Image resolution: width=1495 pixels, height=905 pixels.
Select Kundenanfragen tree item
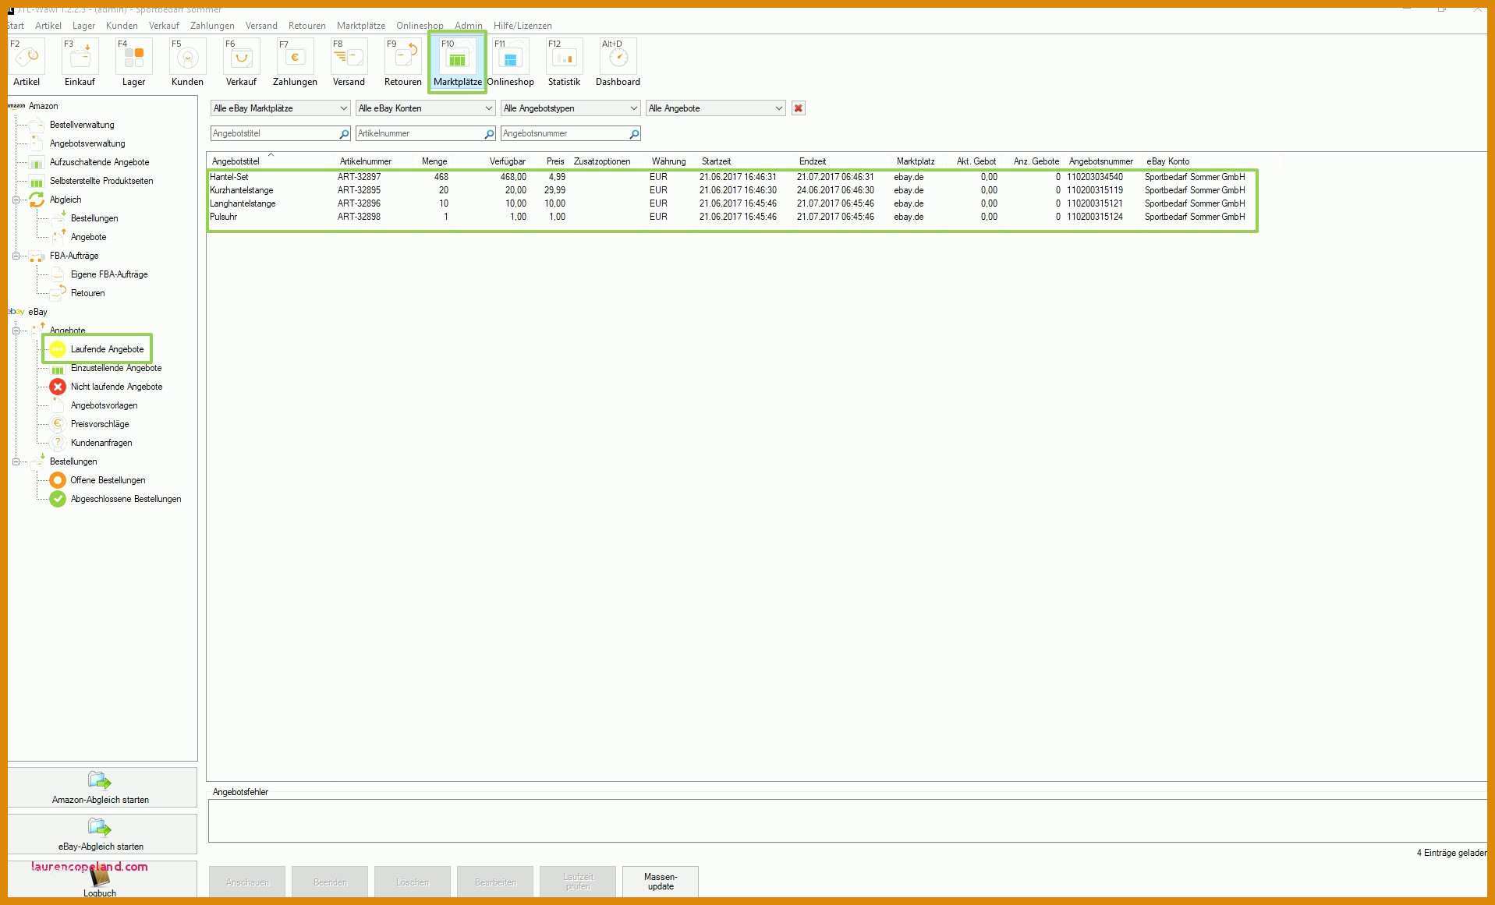[101, 443]
